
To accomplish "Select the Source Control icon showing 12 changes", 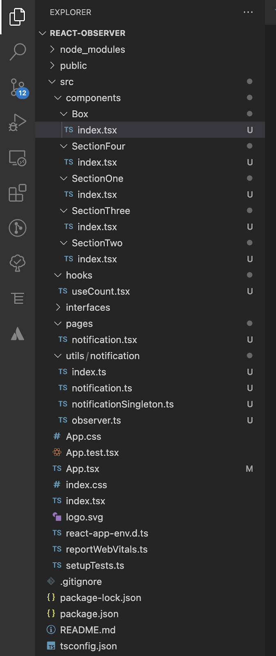I will coord(17,87).
